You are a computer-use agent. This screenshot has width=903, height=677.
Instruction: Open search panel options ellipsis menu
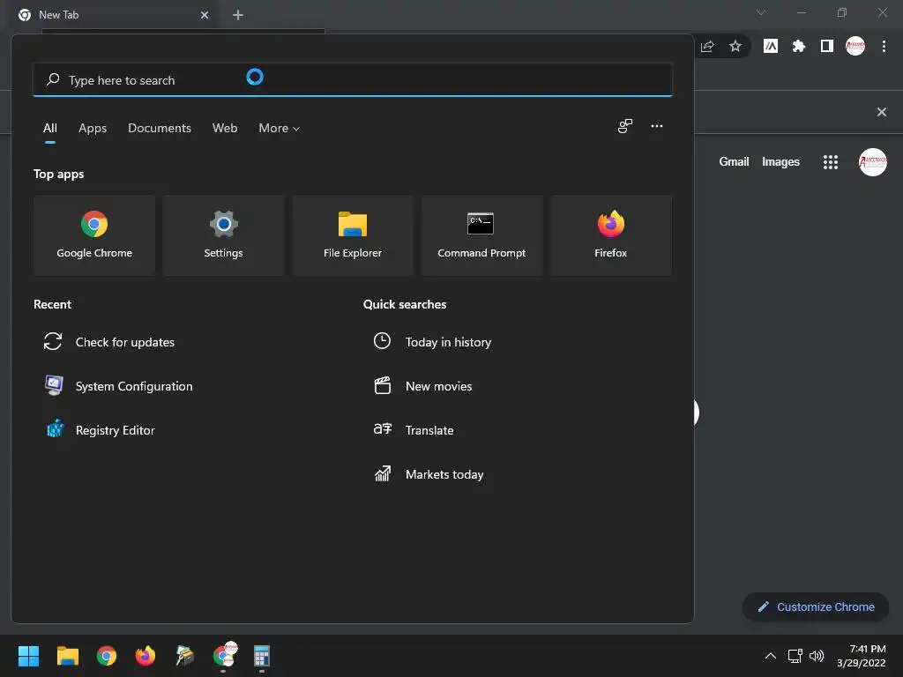click(x=656, y=126)
